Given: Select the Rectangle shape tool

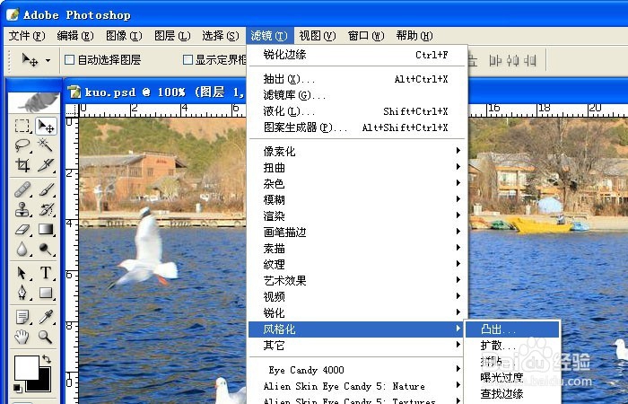Looking at the screenshot, I should point(46,293).
